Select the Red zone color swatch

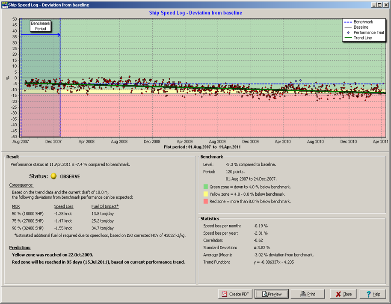coord(206,201)
